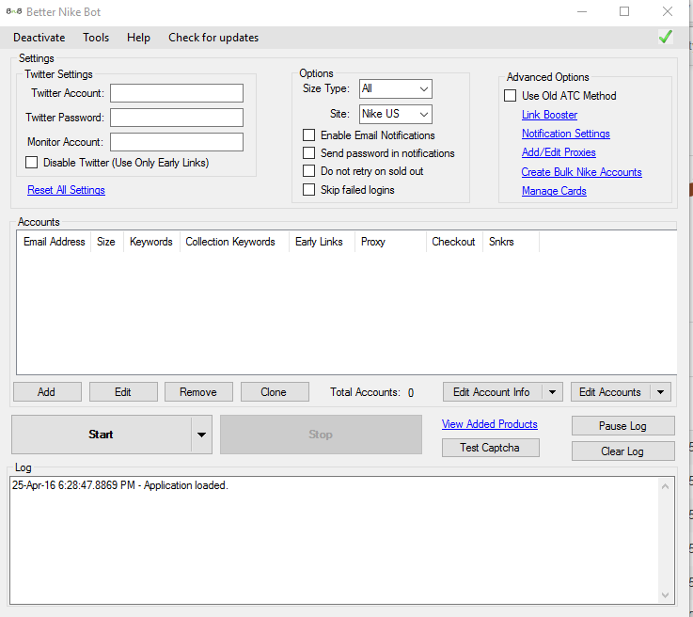Click Create Bulk Nike Accounts link
The image size is (693, 617).
pyautogui.click(x=582, y=172)
